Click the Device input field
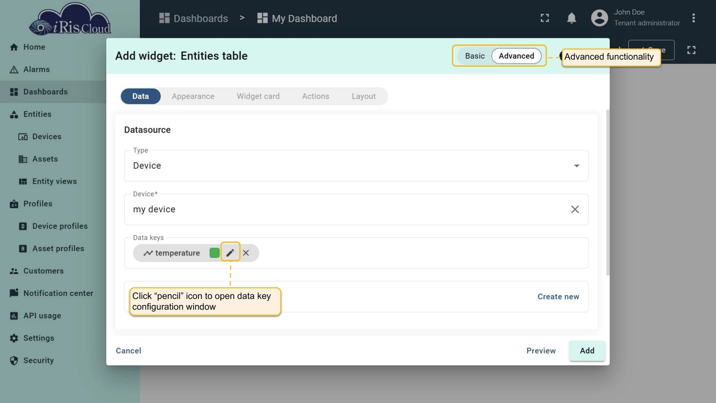The image size is (716, 403). click(x=356, y=209)
